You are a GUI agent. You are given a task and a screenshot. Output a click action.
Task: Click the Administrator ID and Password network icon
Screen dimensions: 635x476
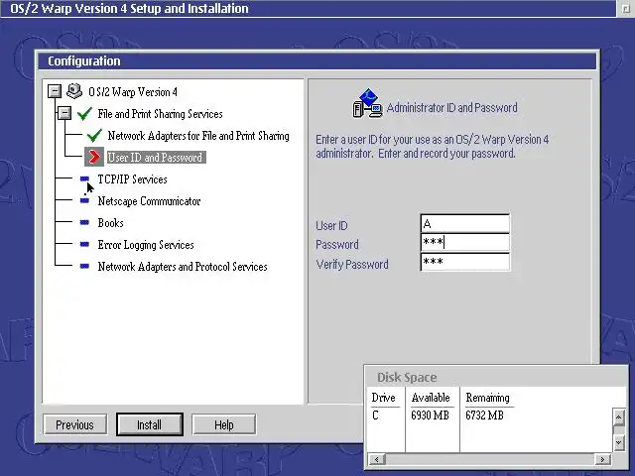tap(367, 103)
